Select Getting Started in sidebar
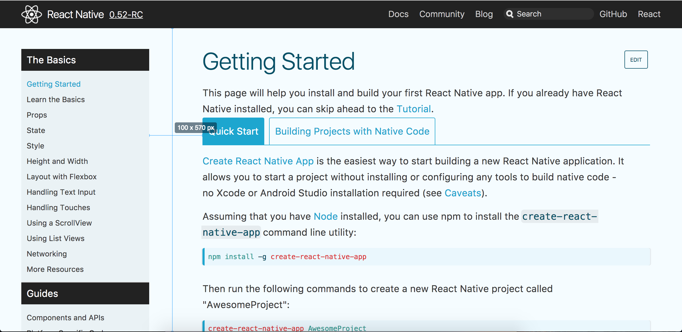The height and width of the screenshot is (332, 682). click(54, 84)
